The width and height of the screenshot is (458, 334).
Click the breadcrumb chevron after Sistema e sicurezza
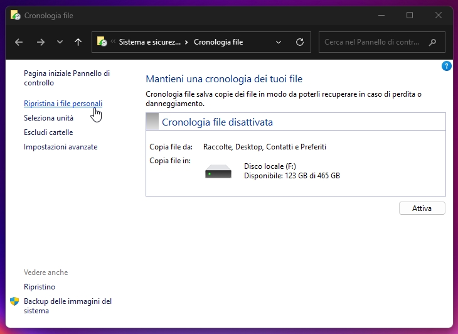186,42
